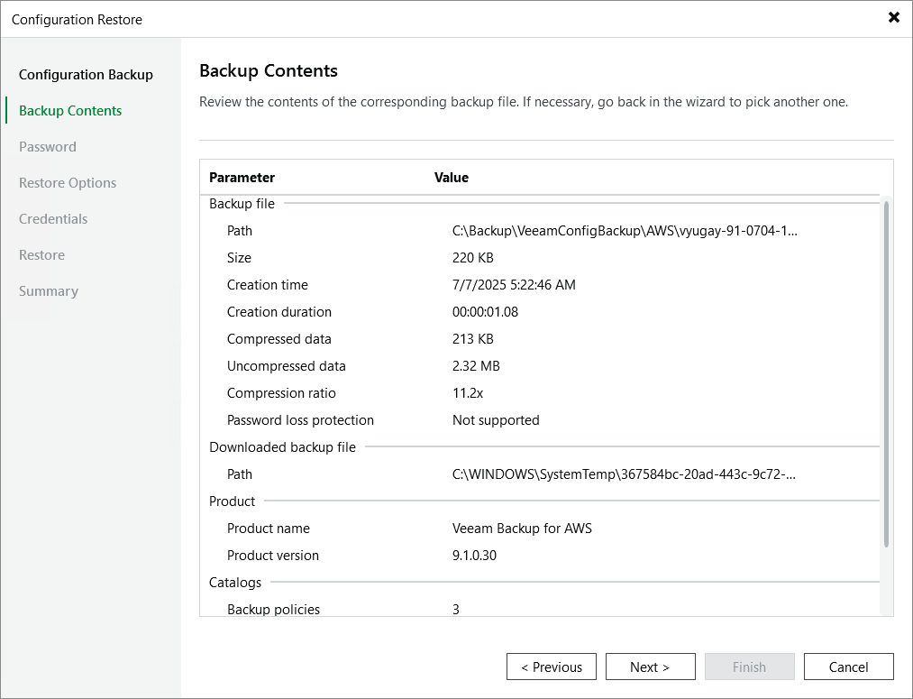Close the Configuration Restore dialog

pyautogui.click(x=893, y=17)
